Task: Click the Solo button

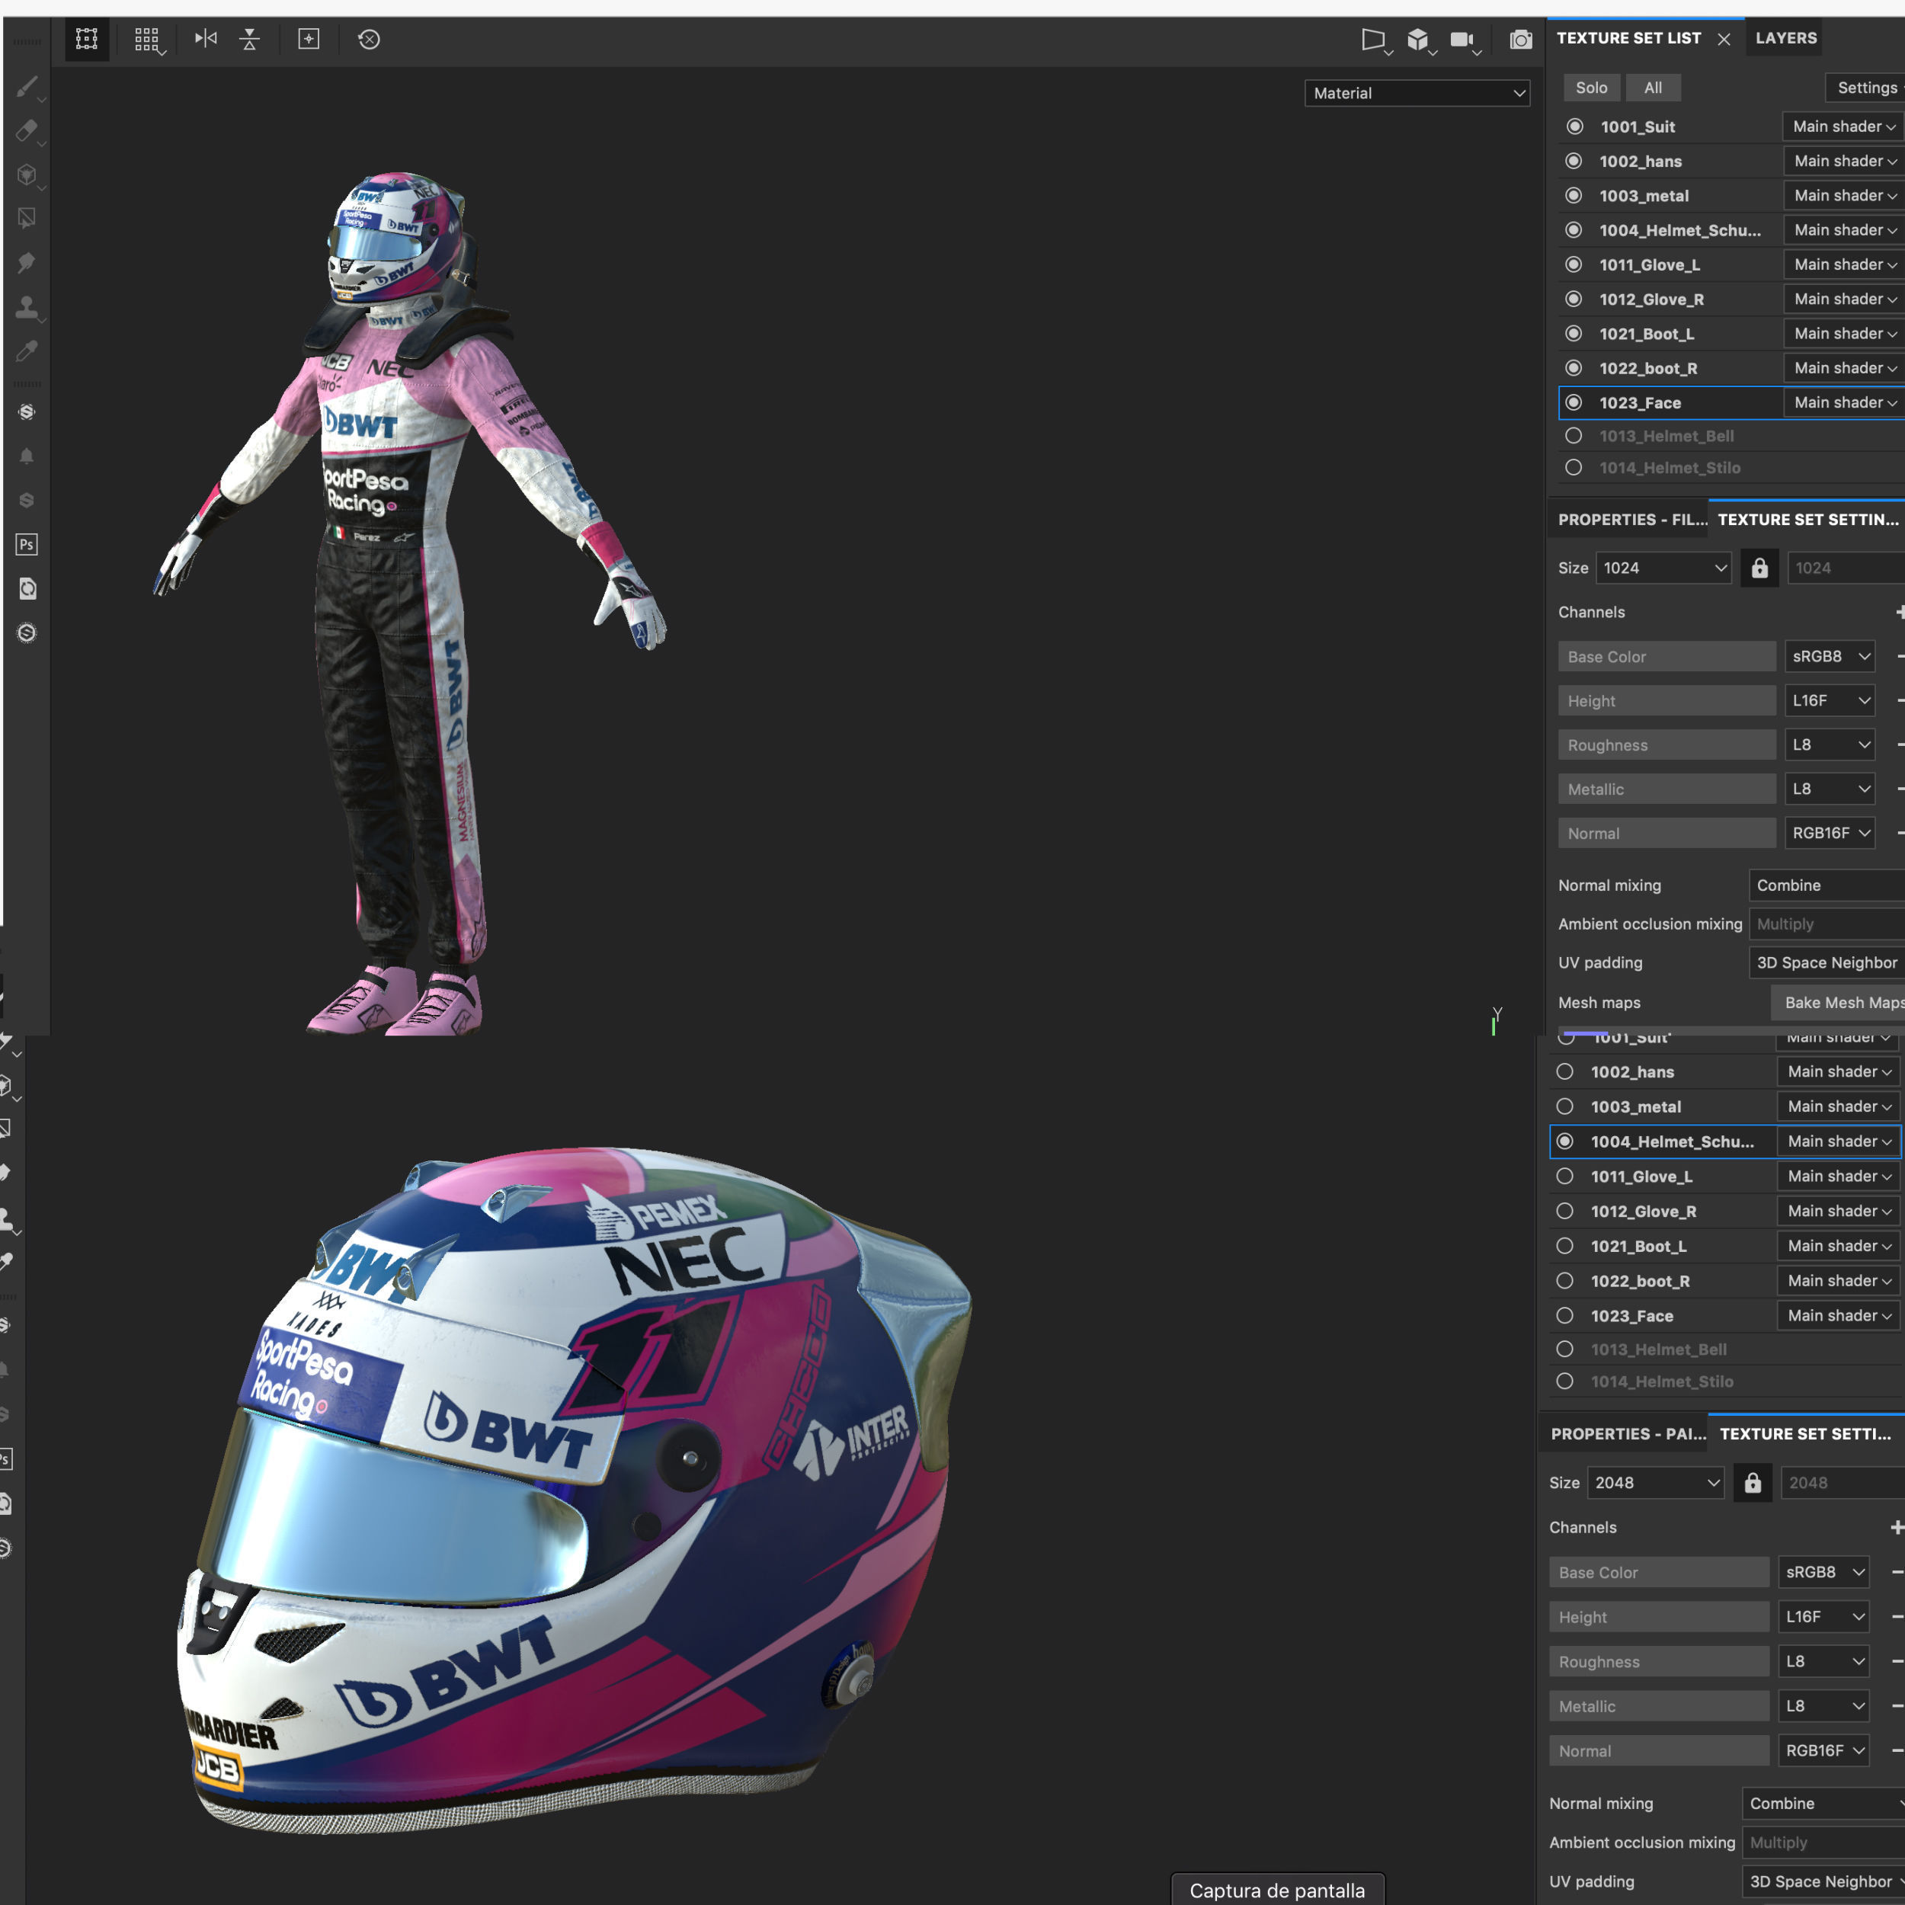Action: [1590, 88]
